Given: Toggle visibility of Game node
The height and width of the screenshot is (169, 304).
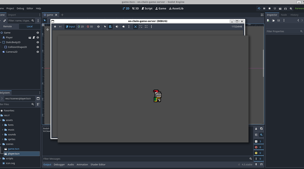Looking at the screenshot, I should [x=38, y=33].
